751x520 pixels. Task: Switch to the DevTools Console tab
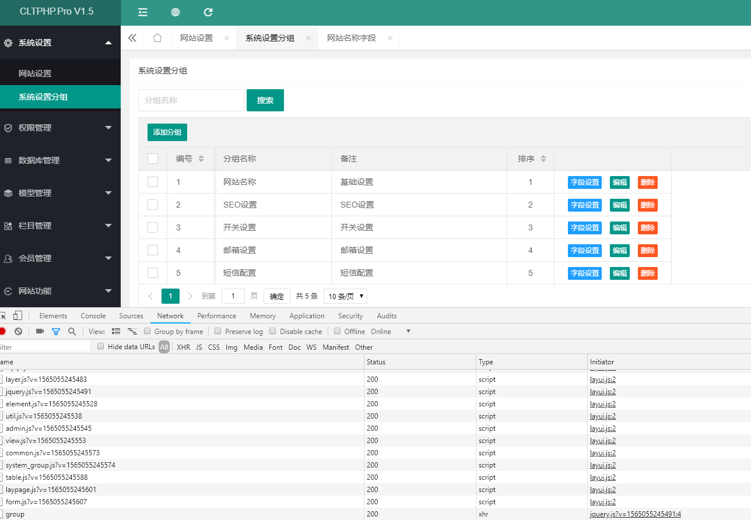click(93, 315)
